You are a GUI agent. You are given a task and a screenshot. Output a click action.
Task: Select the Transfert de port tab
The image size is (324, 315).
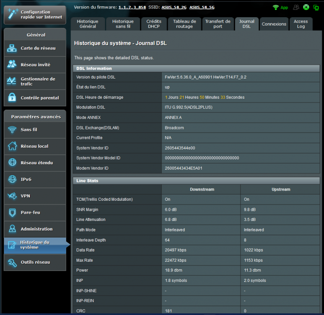pyautogui.click(x=218, y=24)
